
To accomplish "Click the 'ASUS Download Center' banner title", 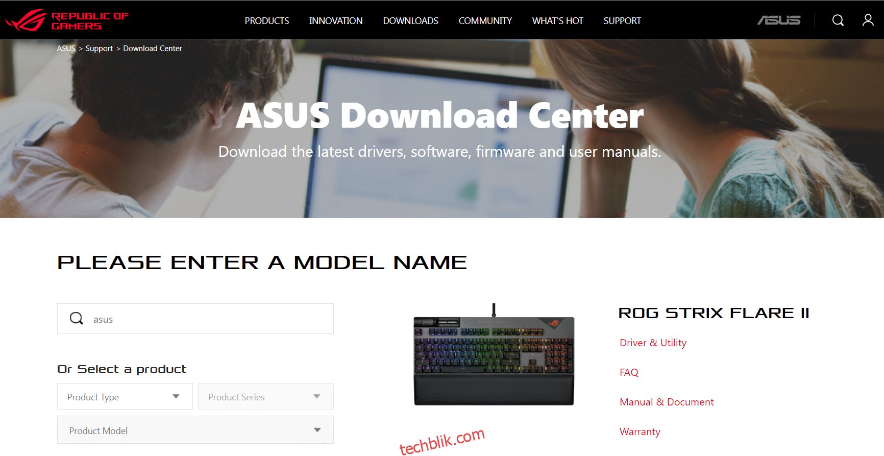I will (x=440, y=115).
